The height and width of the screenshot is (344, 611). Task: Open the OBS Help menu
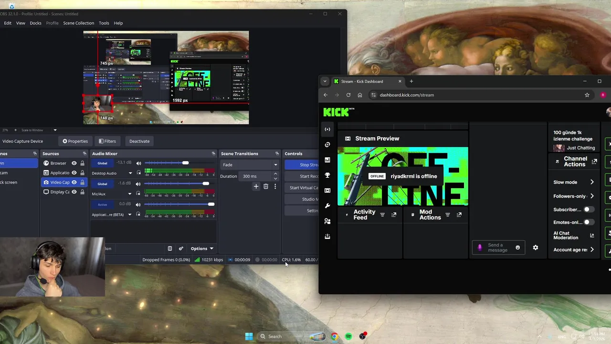click(x=118, y=23)
